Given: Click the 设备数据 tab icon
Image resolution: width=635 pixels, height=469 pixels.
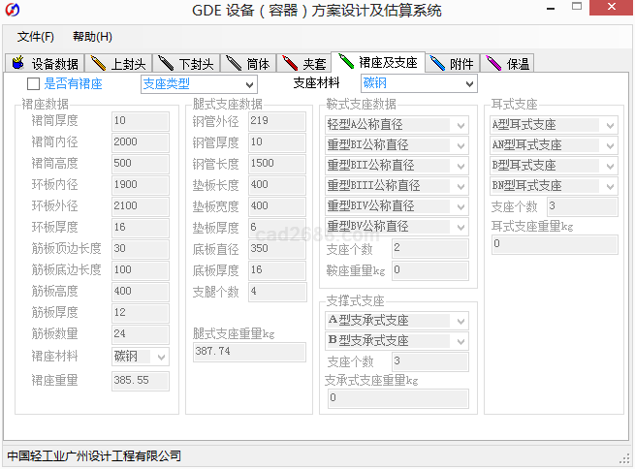Looking at the screenshot, I should (x=18, y=64).
